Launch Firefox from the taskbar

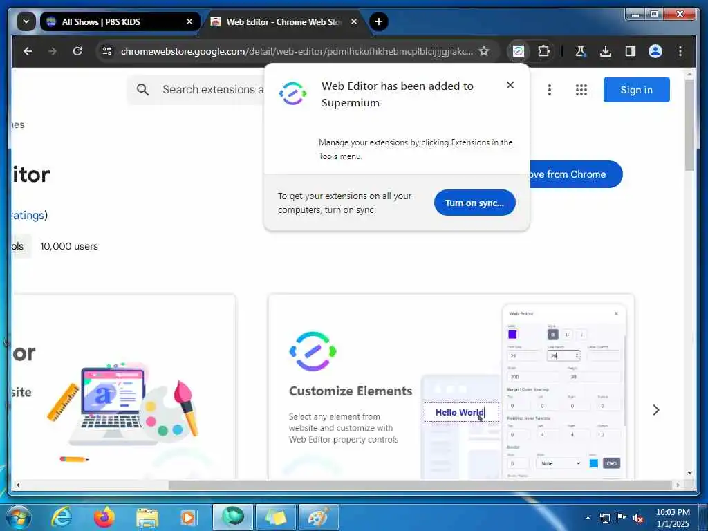104,517
